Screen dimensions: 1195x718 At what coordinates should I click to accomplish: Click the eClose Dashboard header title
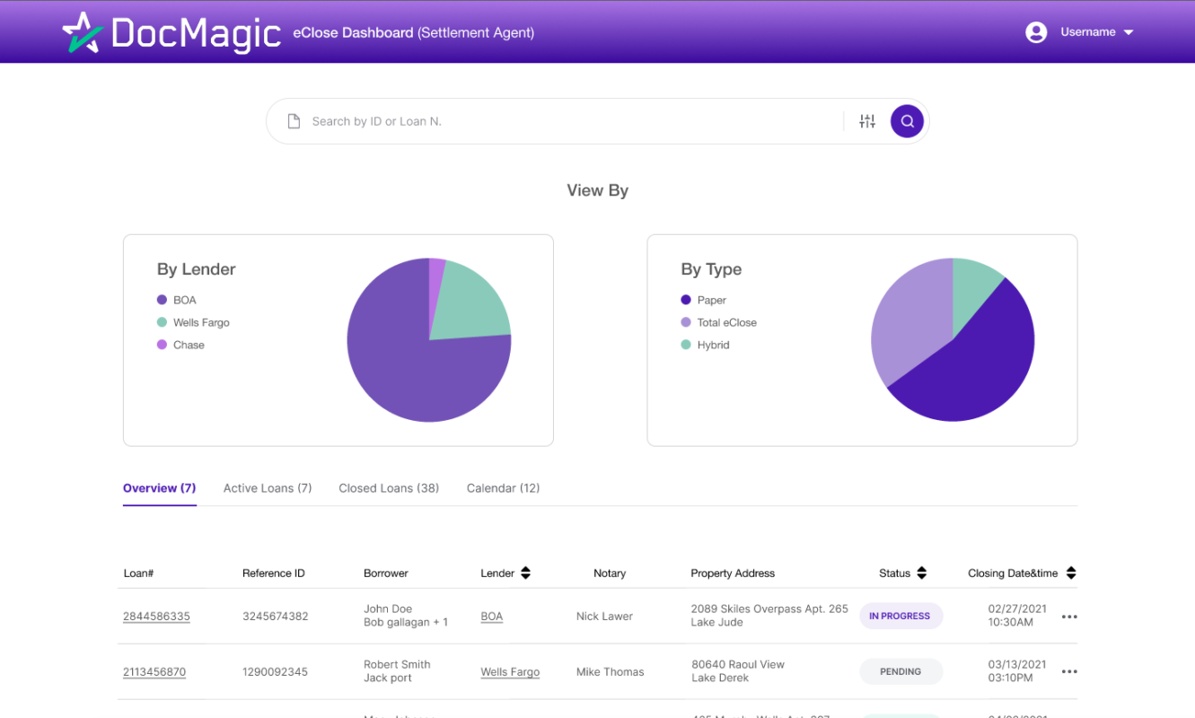click(414, 32)
